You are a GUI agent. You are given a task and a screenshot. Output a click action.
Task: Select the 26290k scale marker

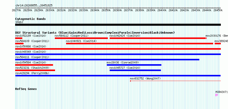click(x=39, y=10)
